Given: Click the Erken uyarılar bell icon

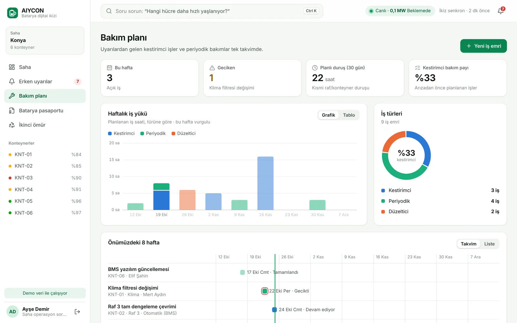Looking at the screenshot, I should point(12,81).
